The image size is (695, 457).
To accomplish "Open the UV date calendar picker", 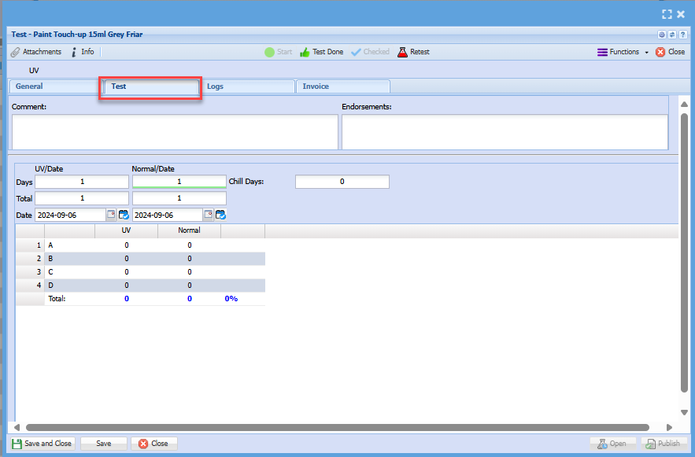I will click(x=111, y=215).
